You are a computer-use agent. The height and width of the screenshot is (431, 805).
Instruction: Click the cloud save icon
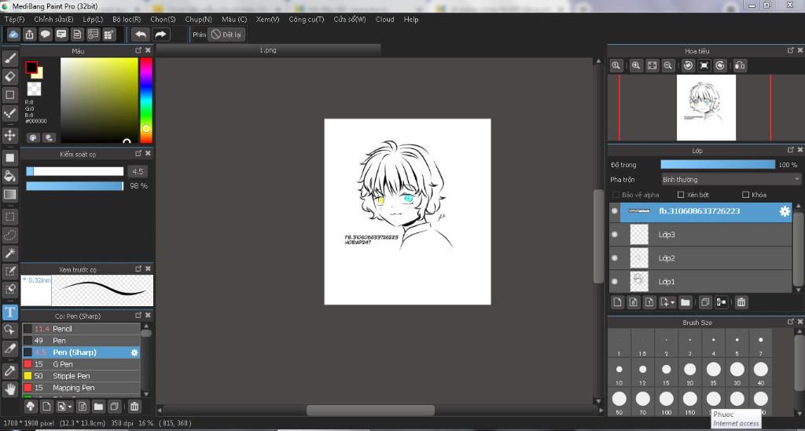click(13, 35)
